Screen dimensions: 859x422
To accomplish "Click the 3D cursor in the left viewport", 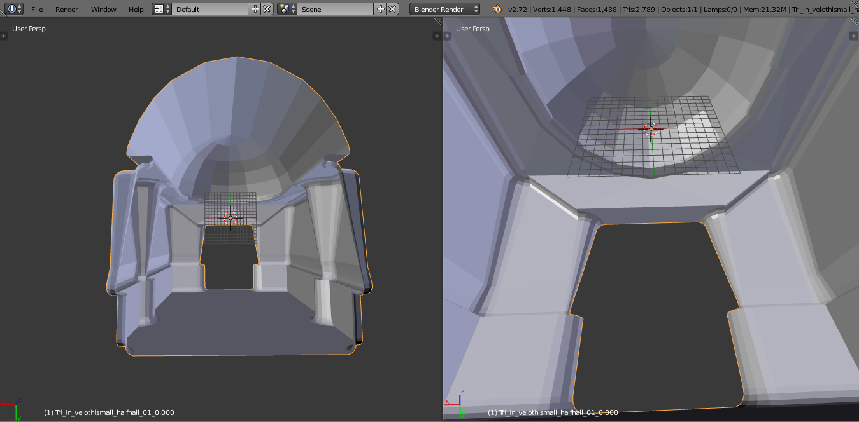I will pyautogui.click(x=231, y=218).
